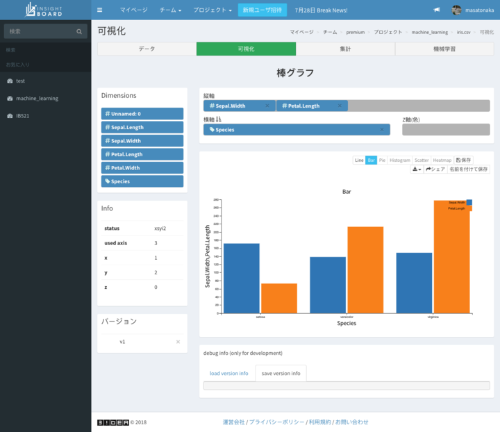Click the 保存 save icon button
Viewport: 500px width, 432px height.
pos(463,160)
